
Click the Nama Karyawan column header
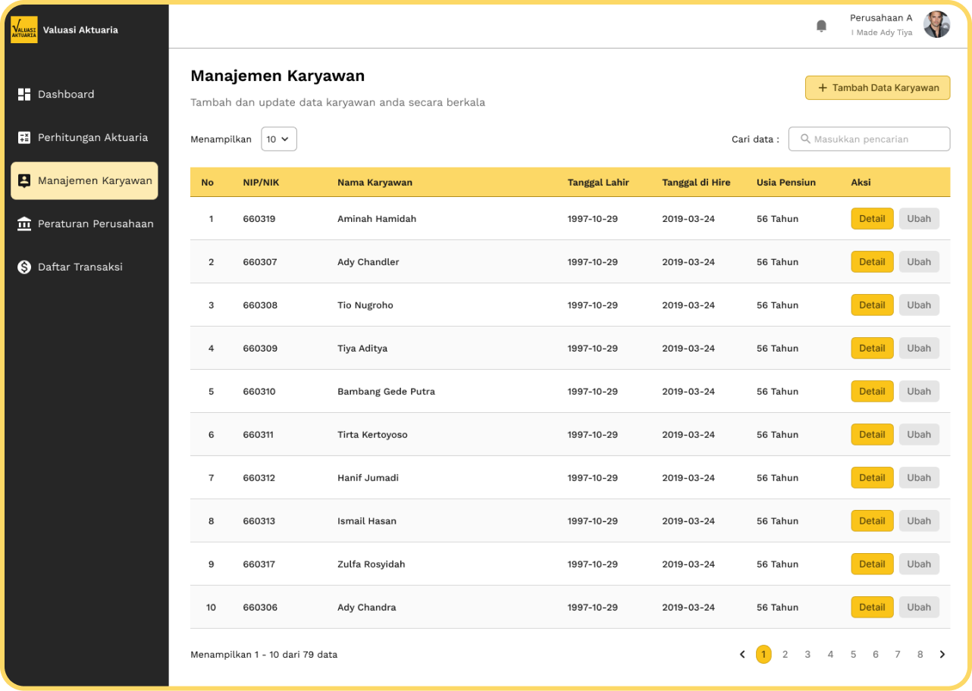pyautogui.click(x=375, y=183)
